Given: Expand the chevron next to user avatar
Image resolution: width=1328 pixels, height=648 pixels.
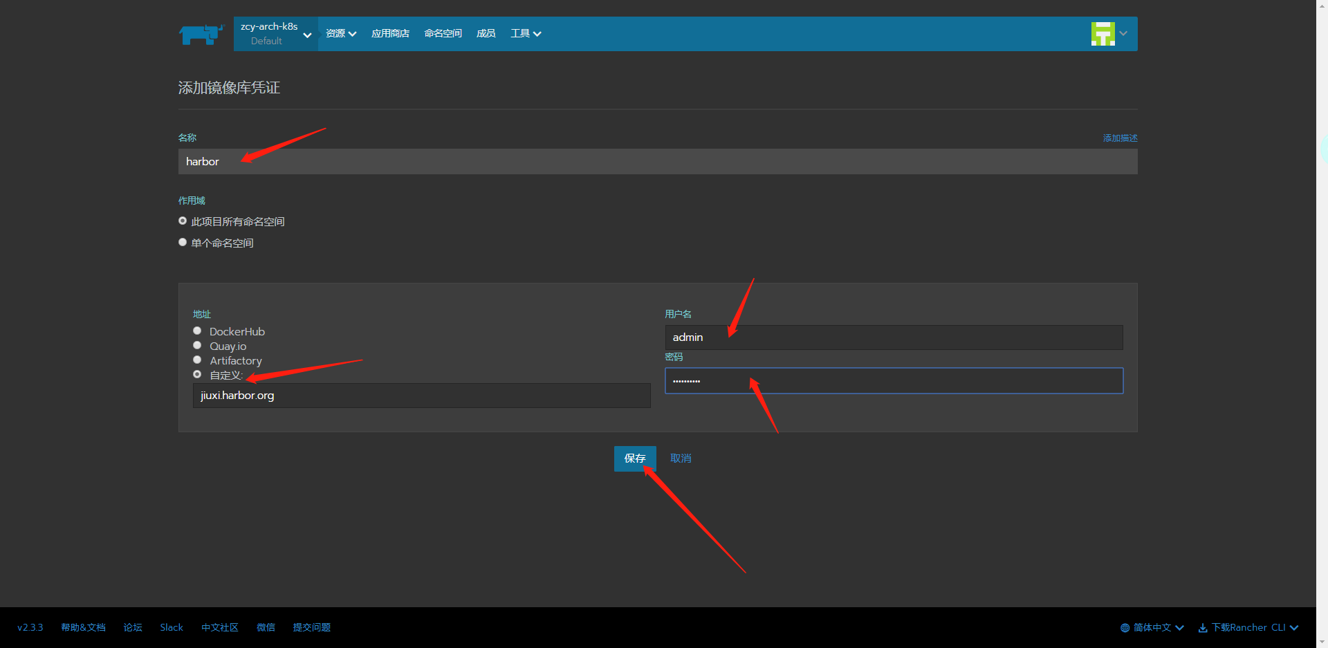Looking at the screenshot, I should [x=1123, y=33].
